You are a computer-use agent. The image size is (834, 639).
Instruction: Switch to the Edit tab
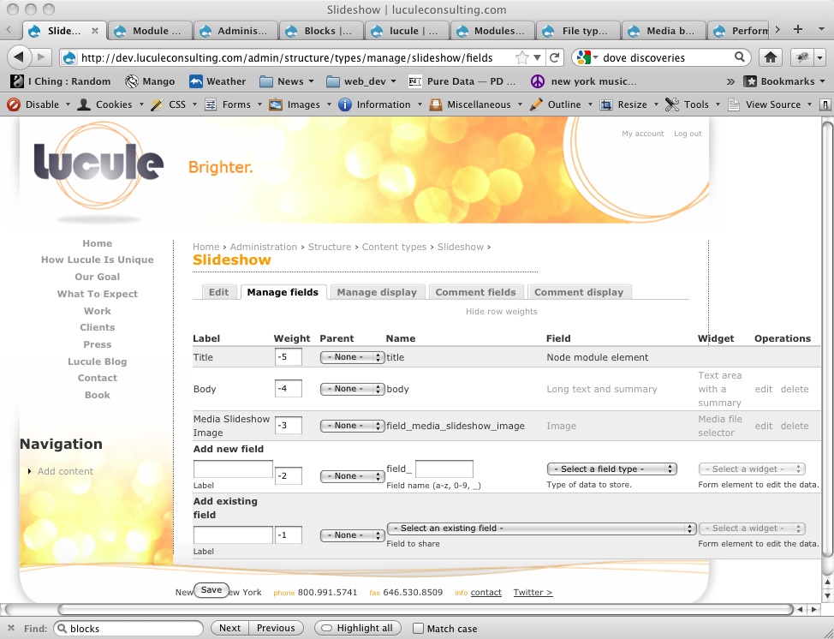218,292
